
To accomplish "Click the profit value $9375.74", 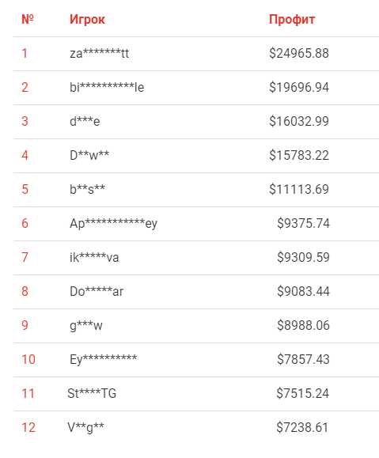I will tap(303, 223).
